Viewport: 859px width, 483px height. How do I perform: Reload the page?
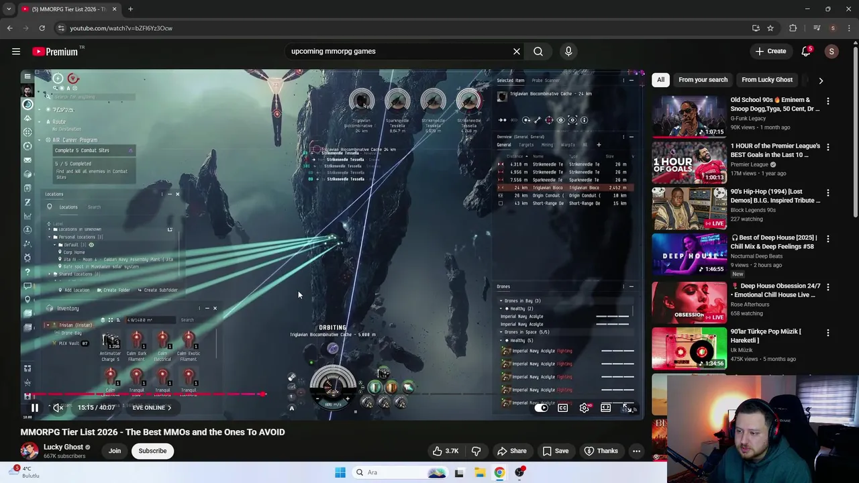42,28
